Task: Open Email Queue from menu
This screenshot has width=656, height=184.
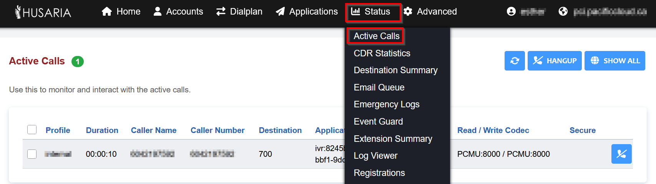Action: tap(379, 87)
